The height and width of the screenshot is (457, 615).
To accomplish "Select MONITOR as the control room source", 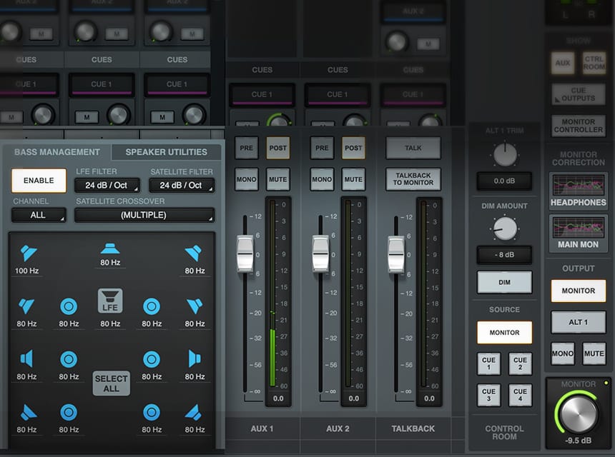I will [504, 333].
